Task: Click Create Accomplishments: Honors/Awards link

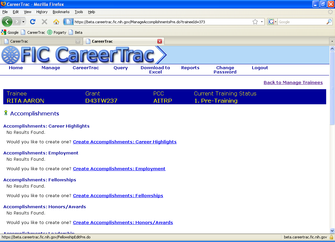Action: click(123, 223)
